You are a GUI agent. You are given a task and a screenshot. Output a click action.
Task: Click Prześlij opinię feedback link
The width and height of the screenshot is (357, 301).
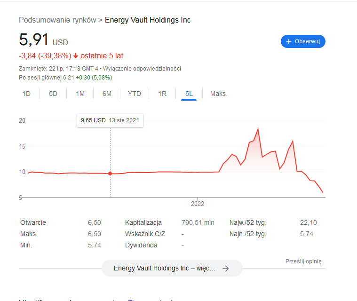[303, 261]
